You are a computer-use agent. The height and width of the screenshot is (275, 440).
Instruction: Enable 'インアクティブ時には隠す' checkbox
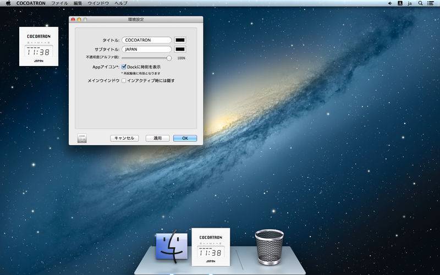coord(124,80)
